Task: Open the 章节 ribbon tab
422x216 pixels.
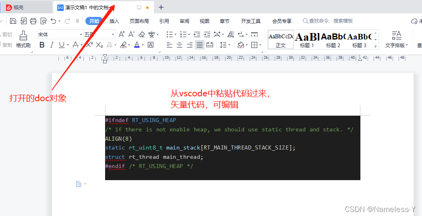Action: tap(224, 21)
